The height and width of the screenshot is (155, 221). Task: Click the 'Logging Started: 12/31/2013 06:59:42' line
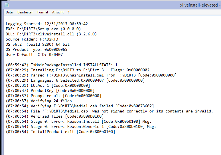click(x=47, y=24)
